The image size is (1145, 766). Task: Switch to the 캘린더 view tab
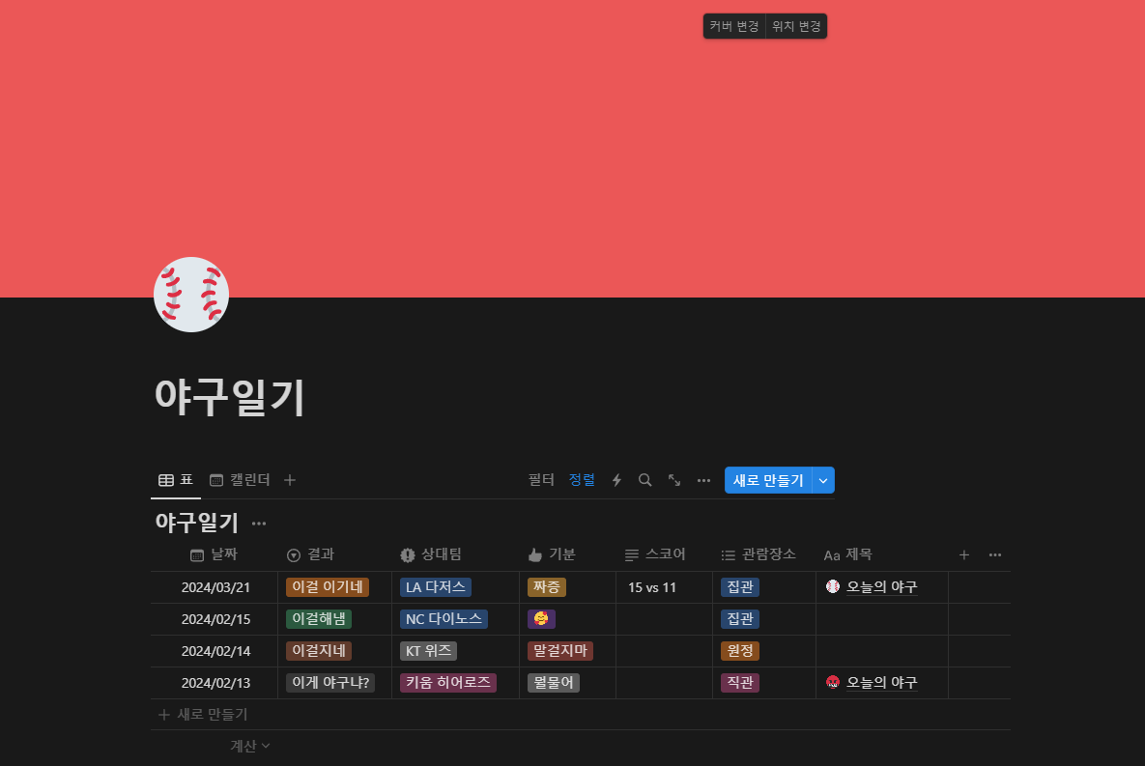click(x=240, y=480)
